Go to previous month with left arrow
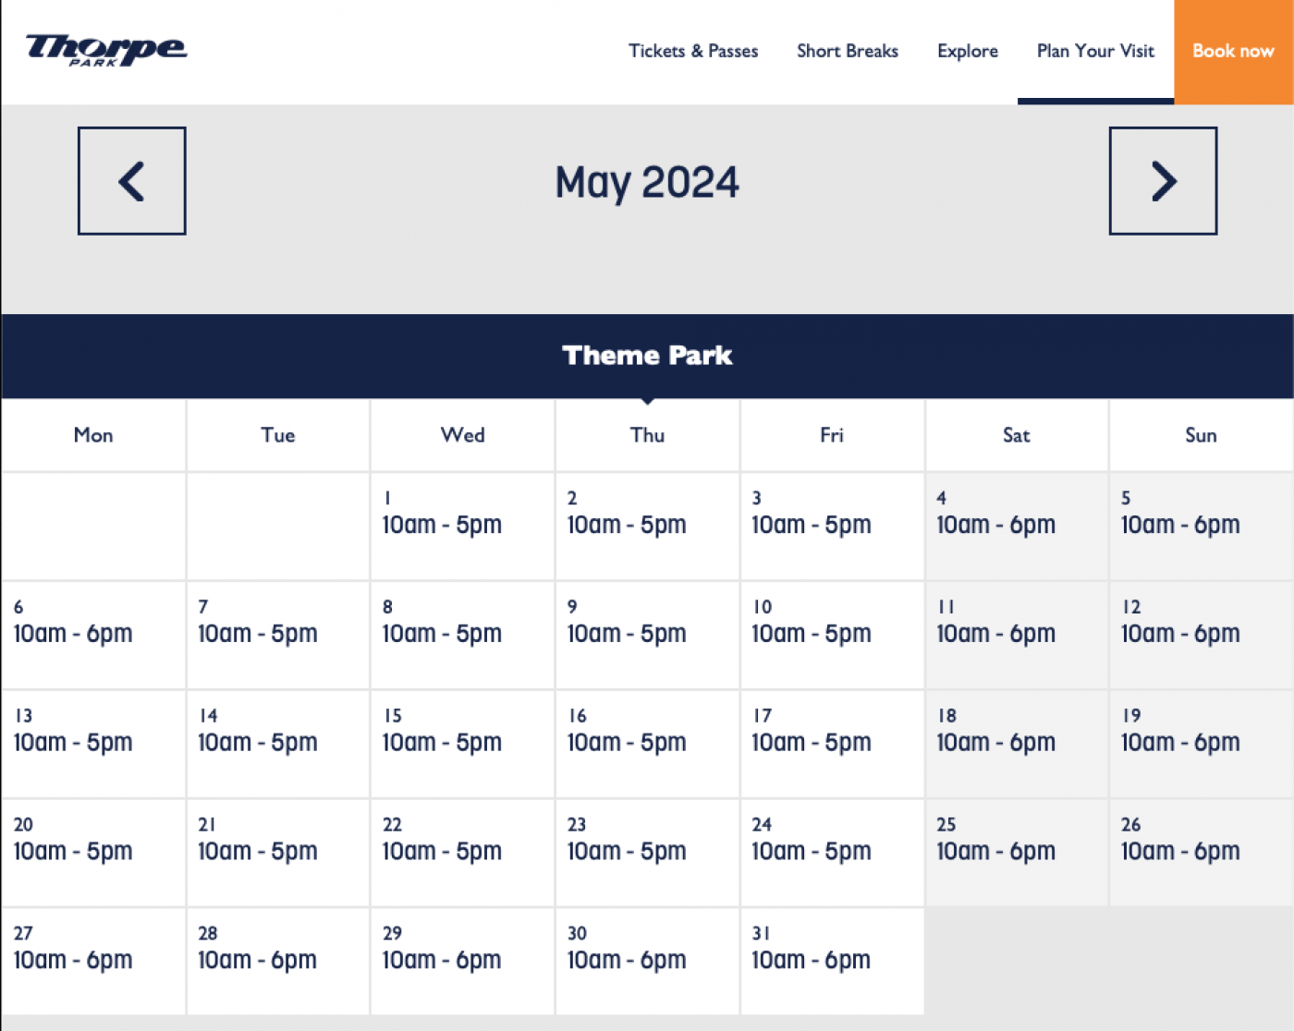The height and width of the screenshot is (1031, 1294). [132, 181]
